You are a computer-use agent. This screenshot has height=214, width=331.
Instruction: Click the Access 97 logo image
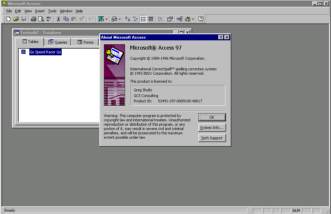coord(114,75)
